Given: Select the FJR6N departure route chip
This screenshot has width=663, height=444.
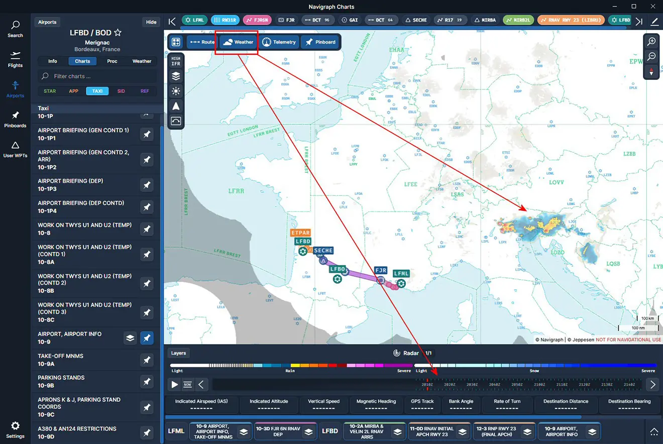Looking at the screenshot, I should [257, 20].
